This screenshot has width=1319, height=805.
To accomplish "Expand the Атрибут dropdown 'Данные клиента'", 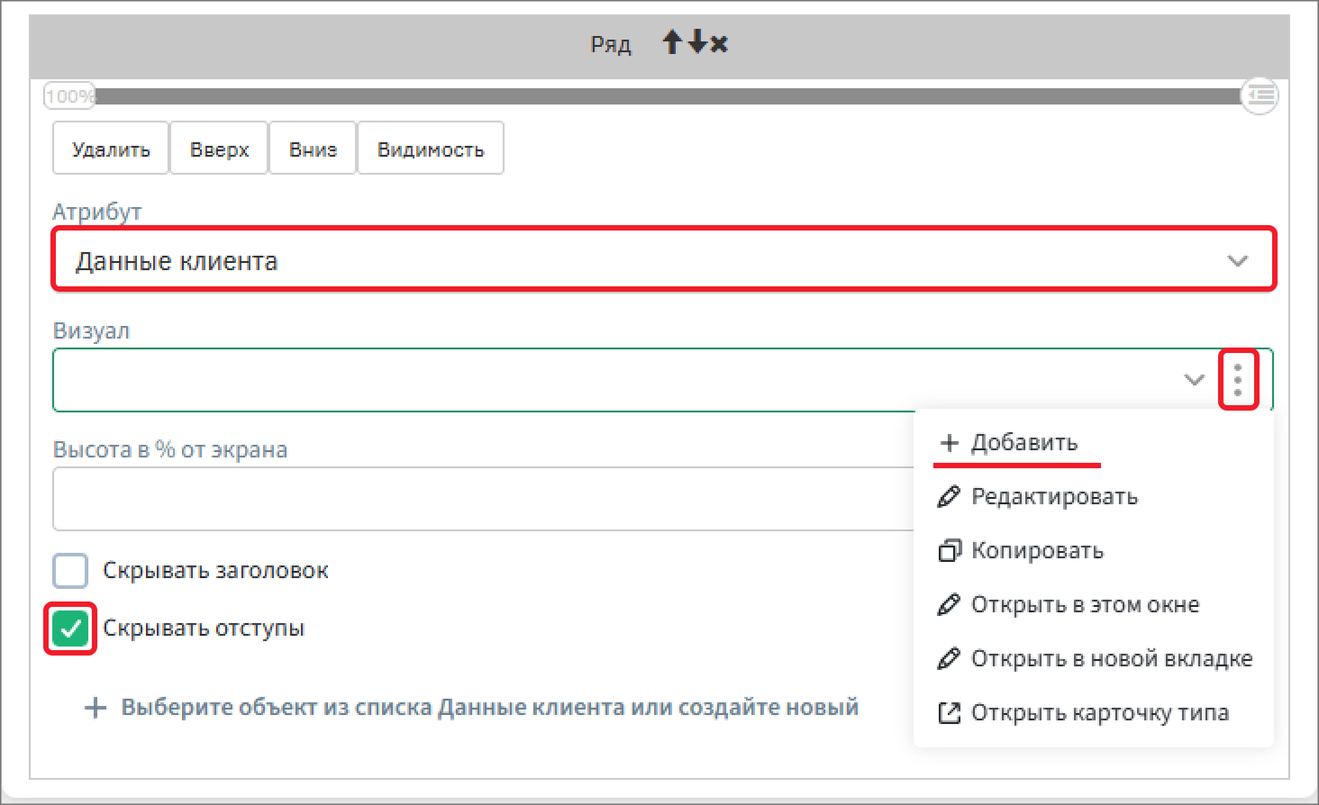I will [1237, 261].
